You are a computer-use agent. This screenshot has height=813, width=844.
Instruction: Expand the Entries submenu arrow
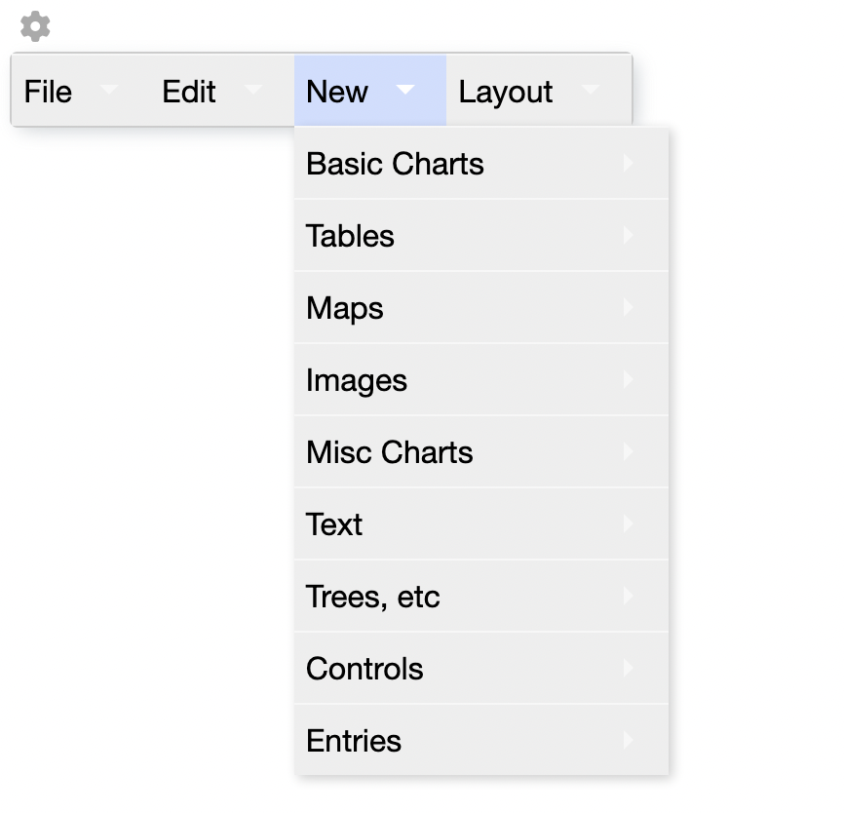pos(629,740)
